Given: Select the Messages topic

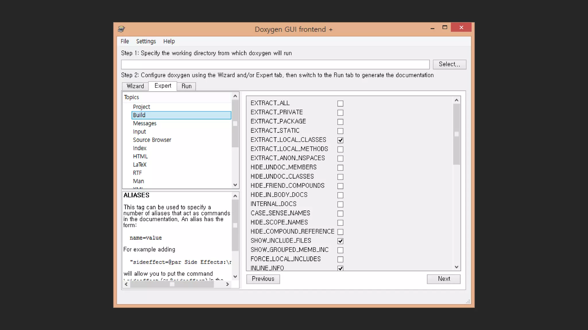Looking at the screenshot, I should 145,123.
